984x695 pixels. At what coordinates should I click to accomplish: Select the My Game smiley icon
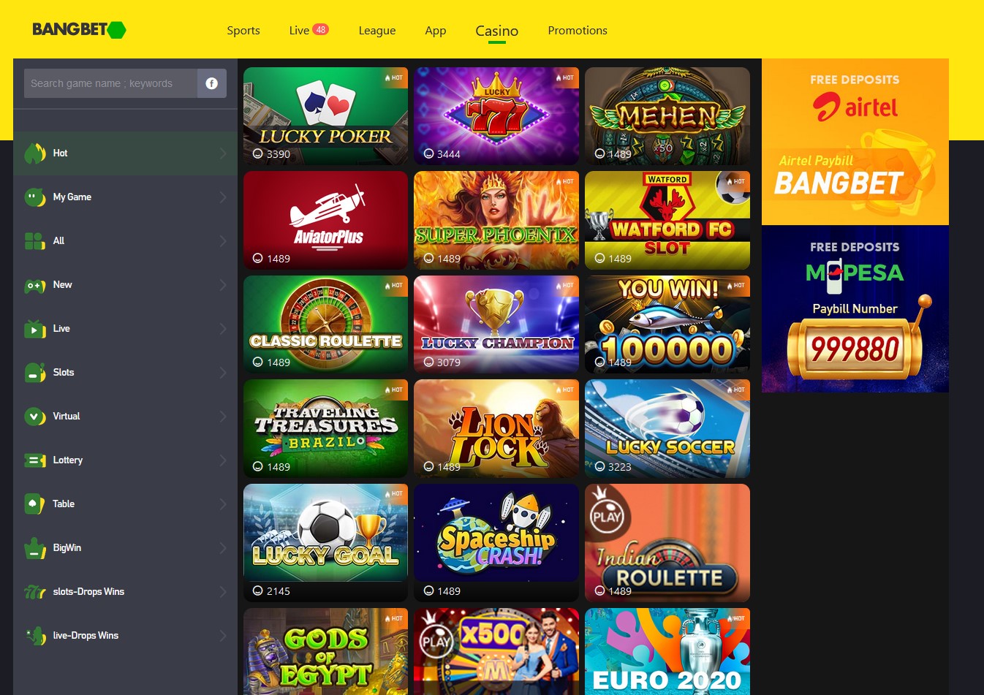coord(35,197)
